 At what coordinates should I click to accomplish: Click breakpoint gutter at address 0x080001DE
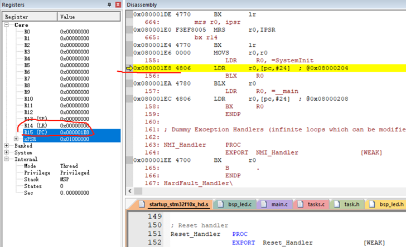click(x=129, y=14)
